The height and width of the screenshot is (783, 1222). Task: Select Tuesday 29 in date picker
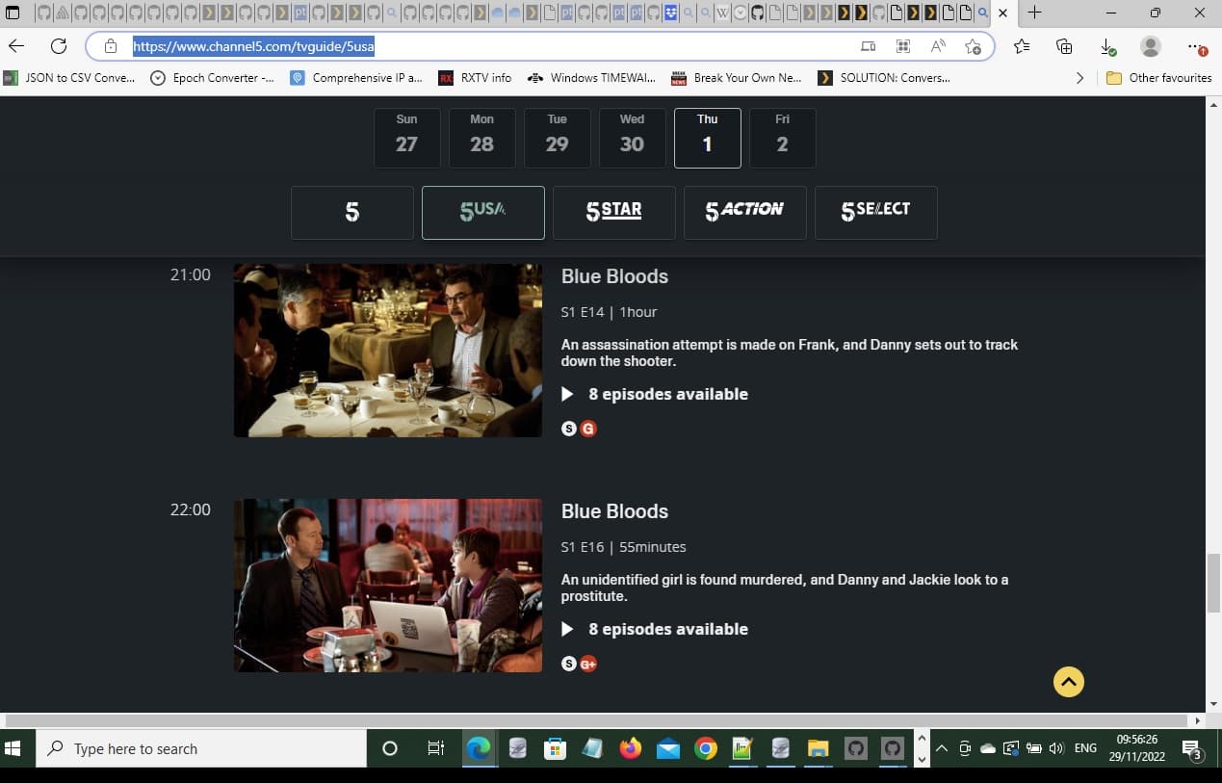click(557, 138)
